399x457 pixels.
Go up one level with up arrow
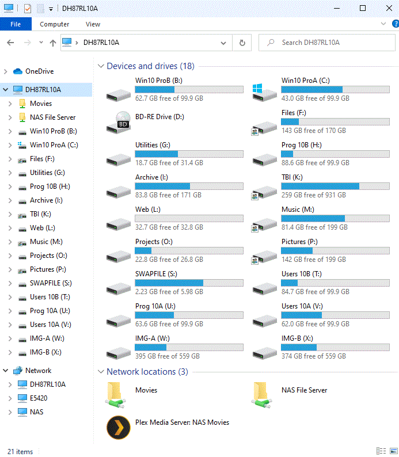[53, 43]
